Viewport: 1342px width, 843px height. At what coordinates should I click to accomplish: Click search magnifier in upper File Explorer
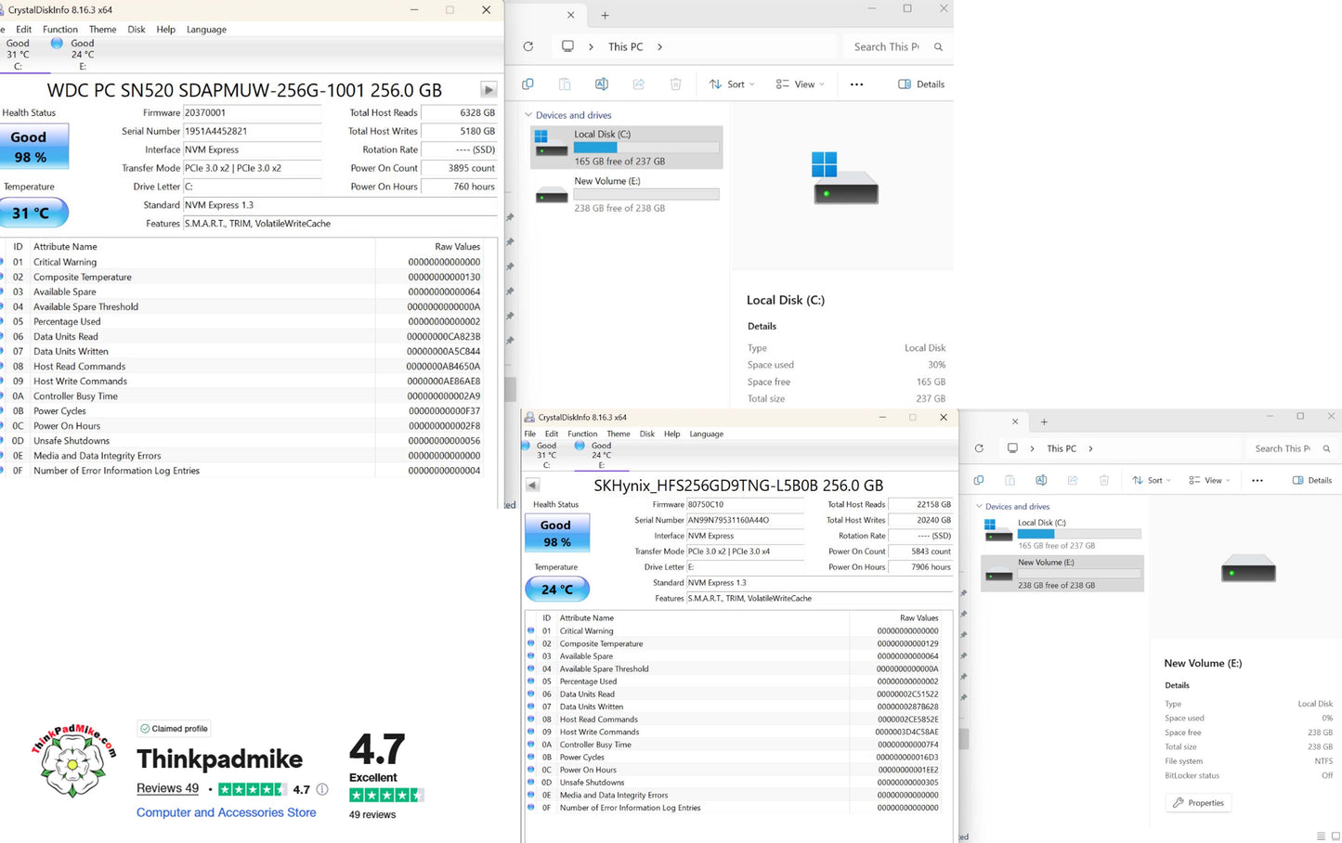click(938, 46)
